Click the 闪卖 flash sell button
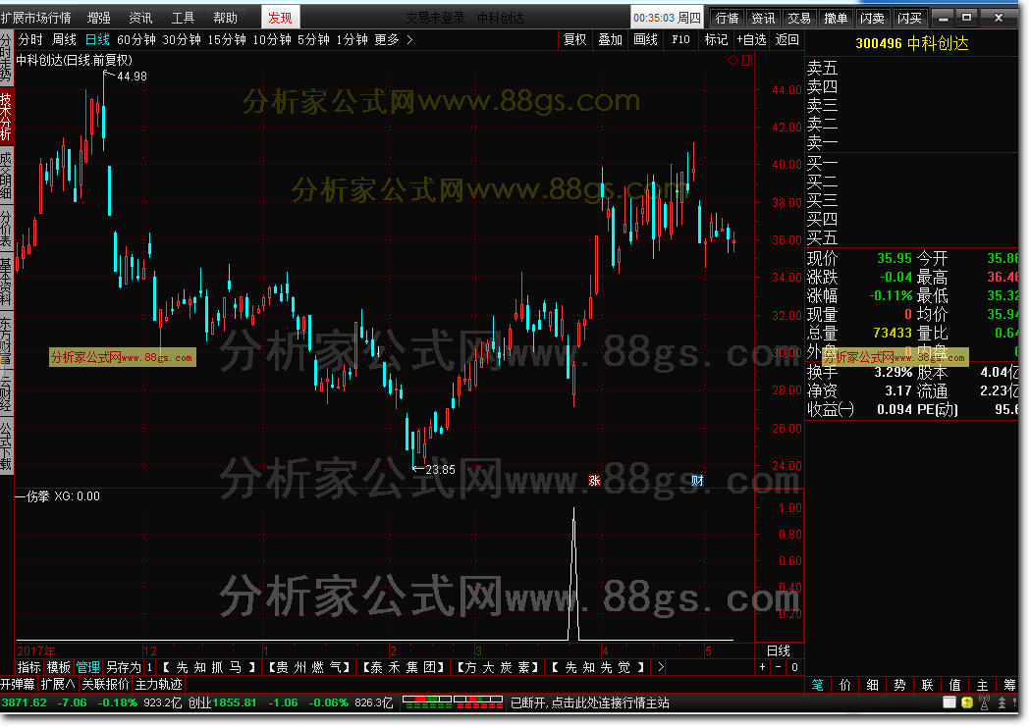This screenshot has width=1031, height=727. (x=873, y=18)
